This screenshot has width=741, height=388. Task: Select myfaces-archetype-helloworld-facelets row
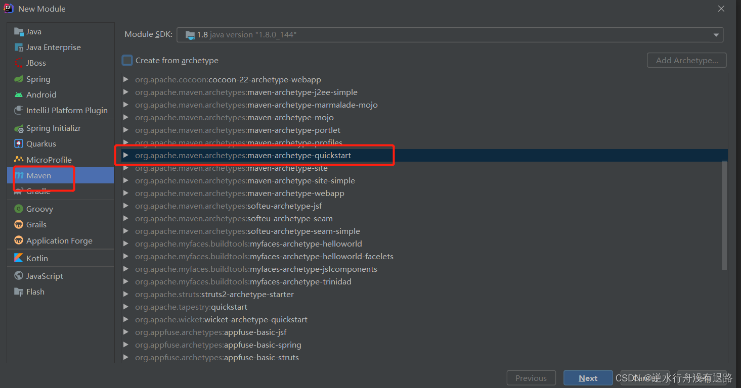(425, 256)
